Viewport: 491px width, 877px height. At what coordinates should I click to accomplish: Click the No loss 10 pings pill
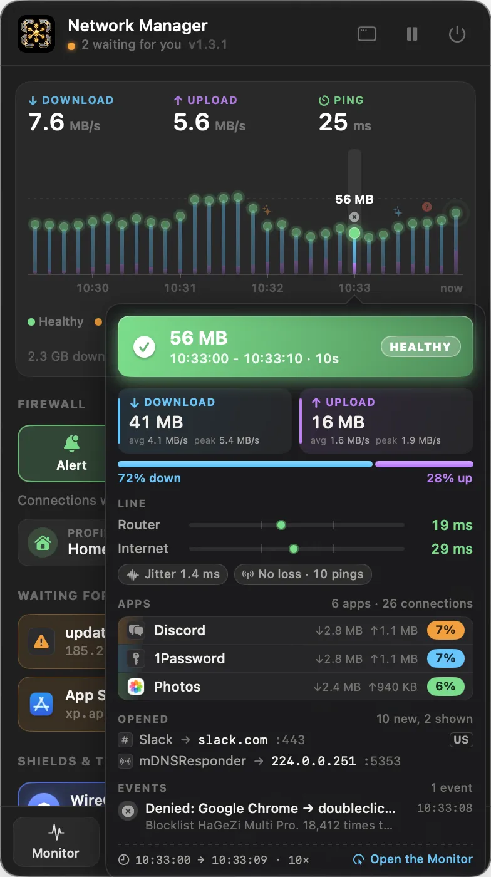pos(302,574)
